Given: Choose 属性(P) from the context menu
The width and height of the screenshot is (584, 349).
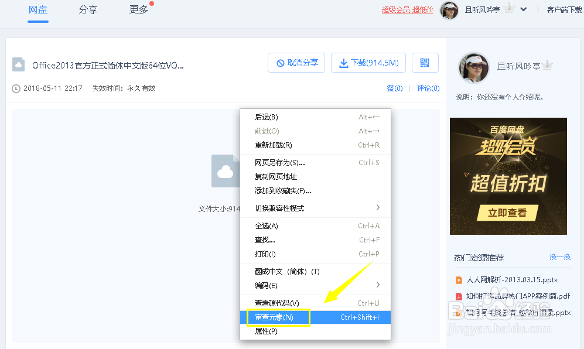Looking at the screenshot, I should (315, 331).
